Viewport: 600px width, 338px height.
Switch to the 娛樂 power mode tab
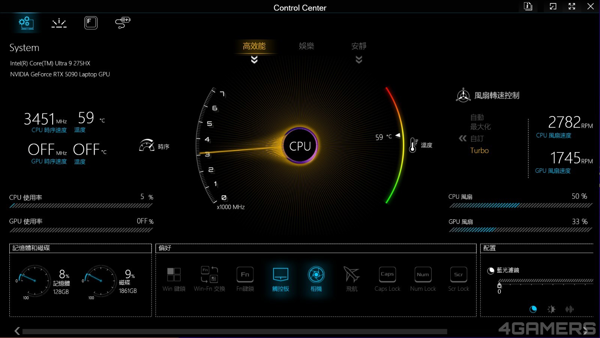coord(306,46)
